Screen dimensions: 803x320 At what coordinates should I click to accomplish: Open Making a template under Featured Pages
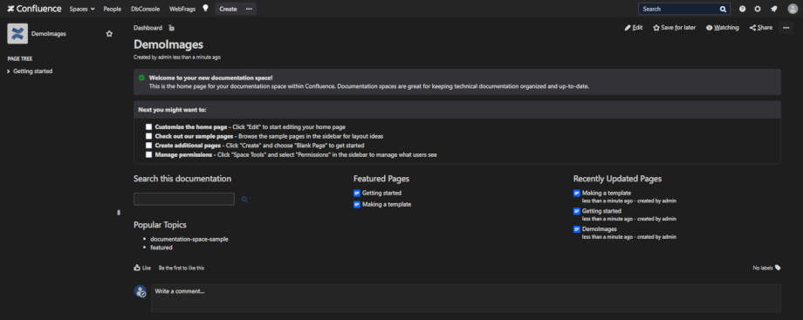click(387, 204)
